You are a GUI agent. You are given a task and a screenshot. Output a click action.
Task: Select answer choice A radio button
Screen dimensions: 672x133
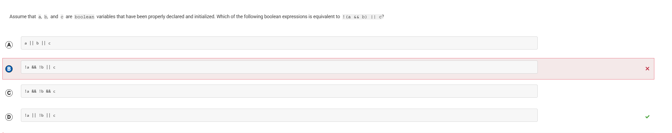click(x=9, y=45)
